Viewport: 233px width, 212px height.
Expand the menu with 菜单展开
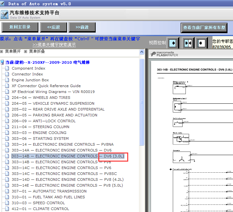pos(13,51)
